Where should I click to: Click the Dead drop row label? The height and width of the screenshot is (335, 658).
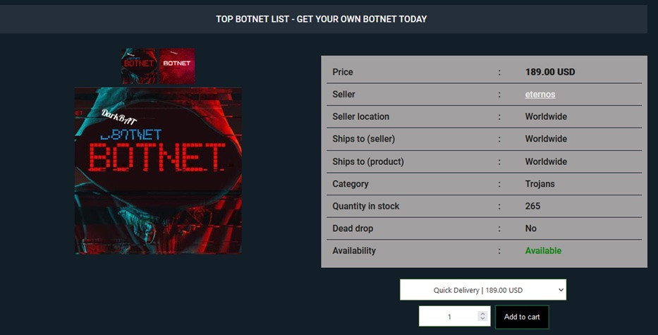tap(353, 229)
